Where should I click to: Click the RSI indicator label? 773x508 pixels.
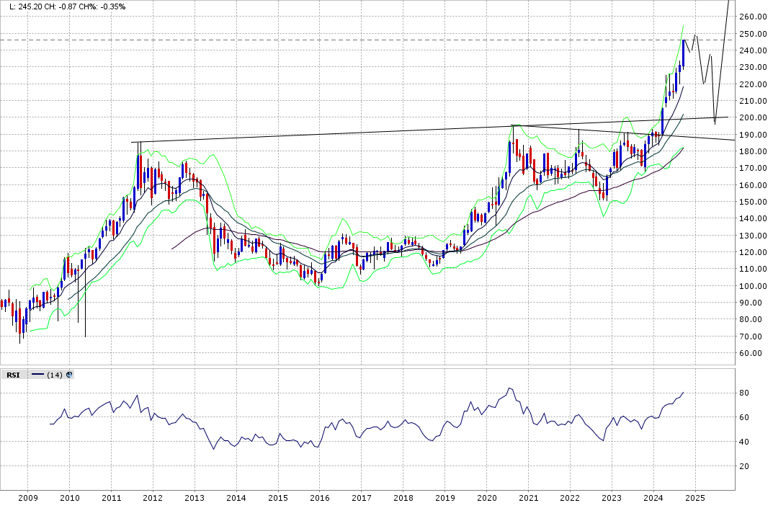coord(13,375)
